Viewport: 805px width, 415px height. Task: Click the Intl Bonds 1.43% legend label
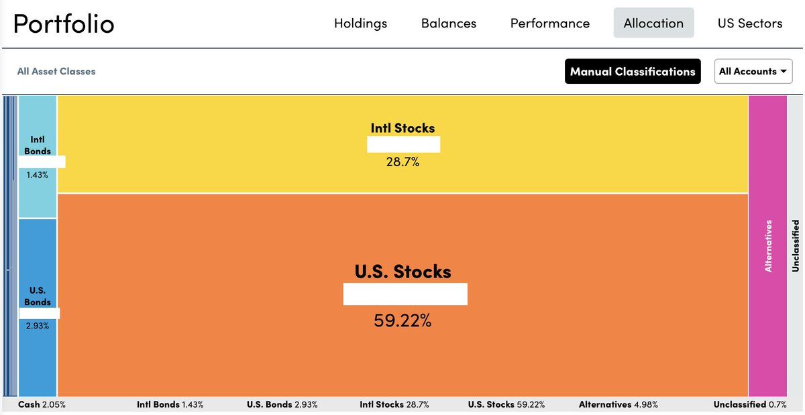point(170,405)
